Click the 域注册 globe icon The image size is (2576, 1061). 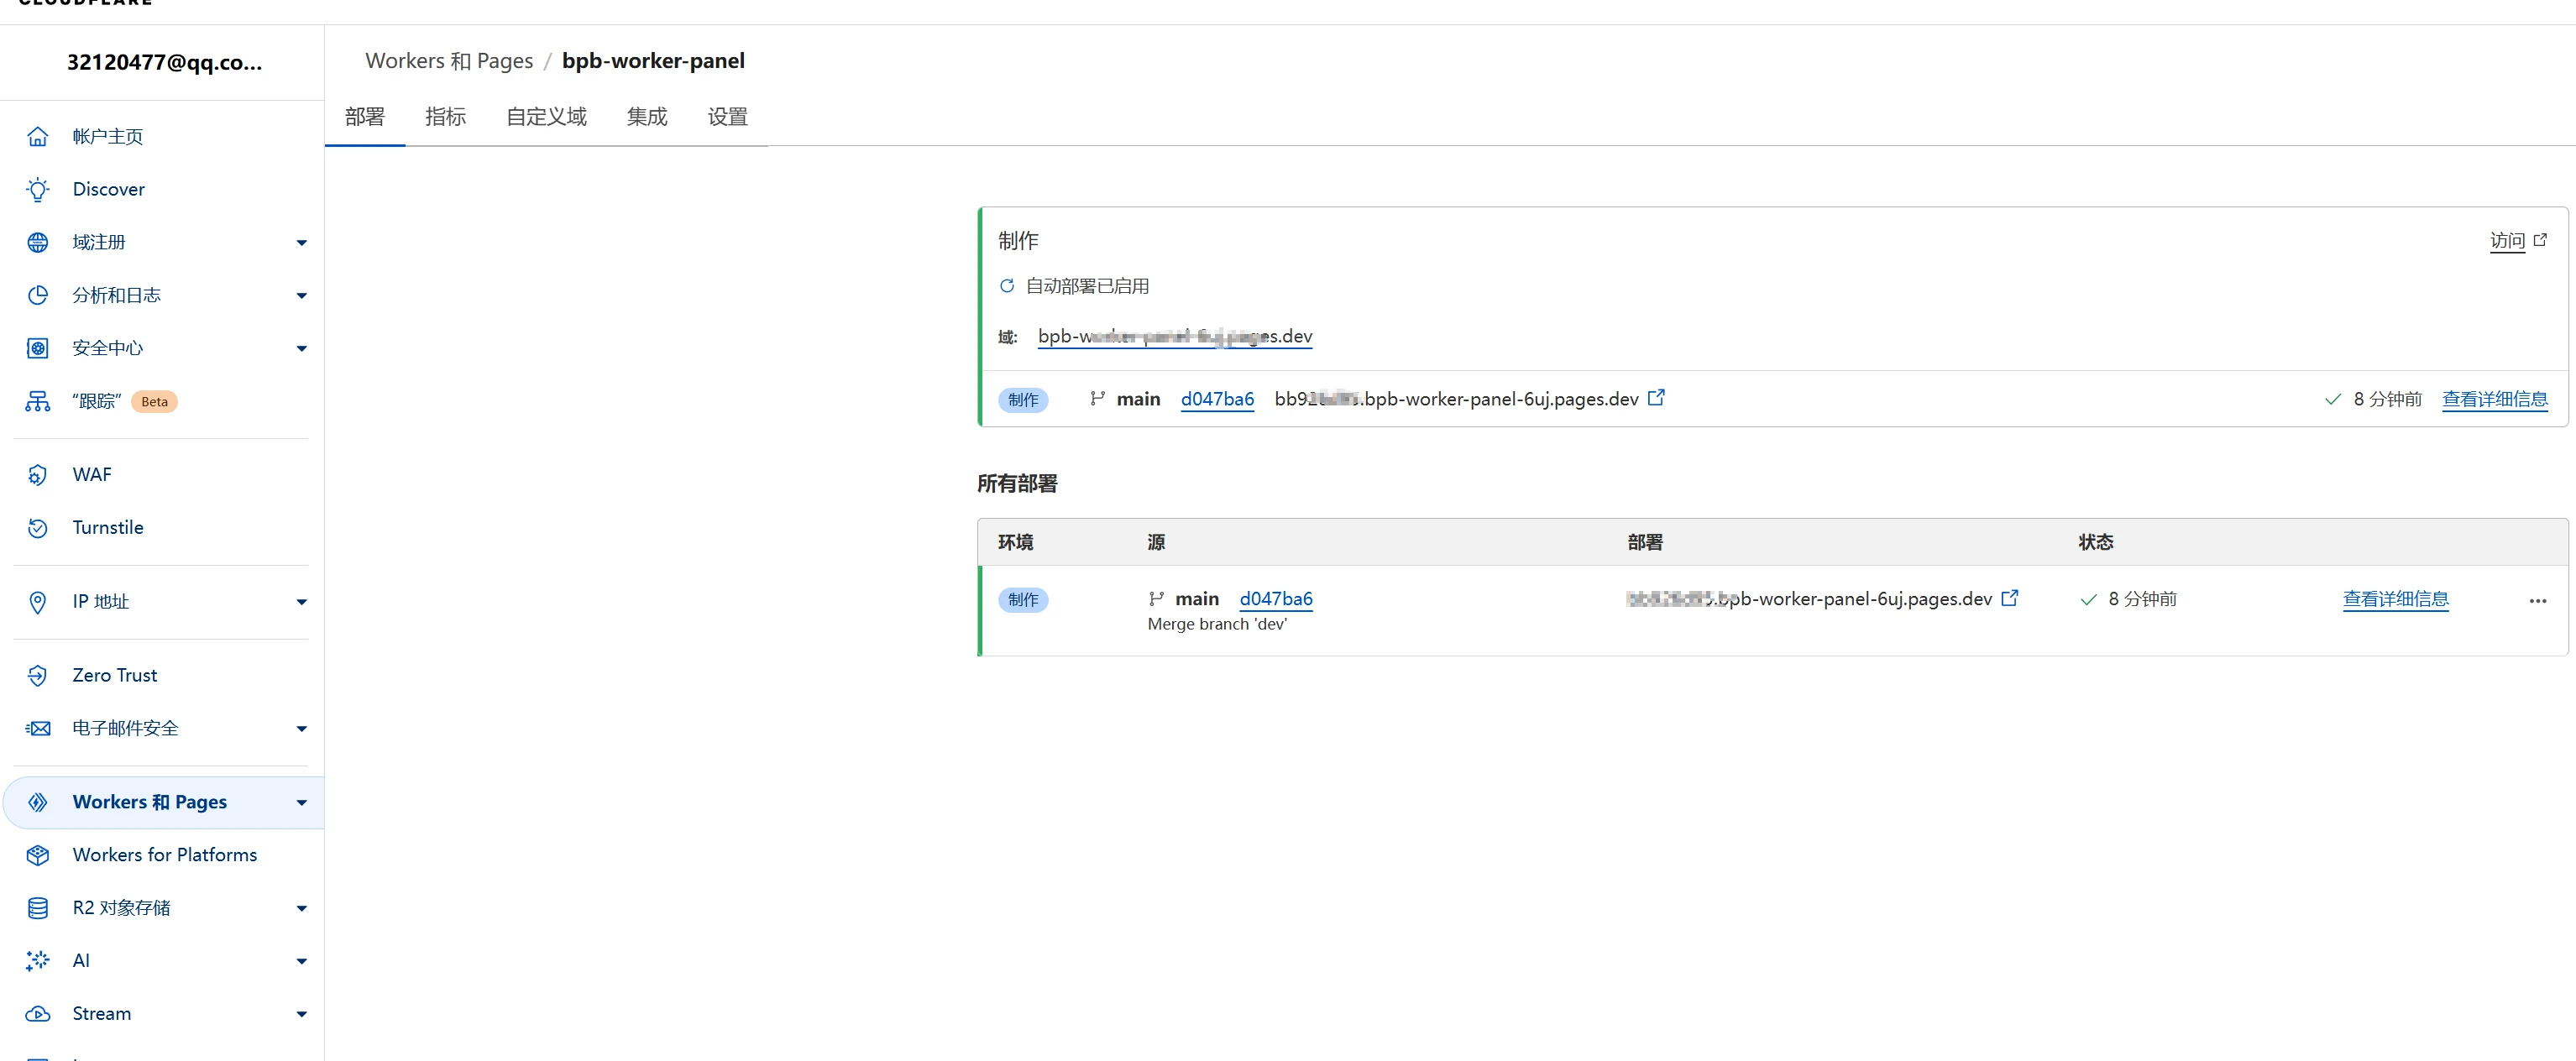[x=37, y=242]
